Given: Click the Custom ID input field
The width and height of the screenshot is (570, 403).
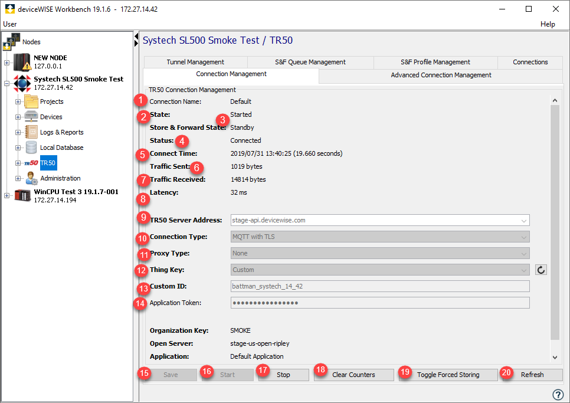Looking at the screenshot, I should (x=380, y=286).
